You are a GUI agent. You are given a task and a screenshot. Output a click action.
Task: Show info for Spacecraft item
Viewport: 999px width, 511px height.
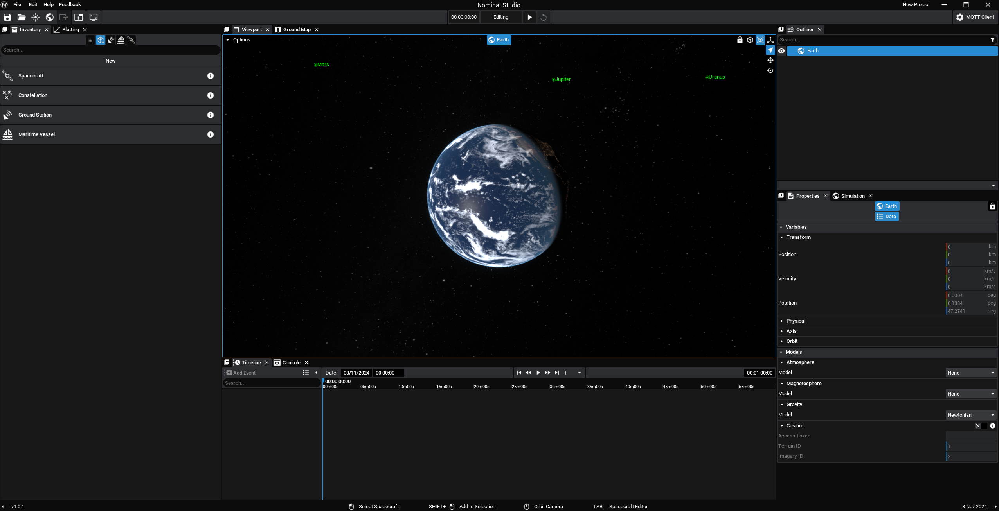[x=211, y=76]
